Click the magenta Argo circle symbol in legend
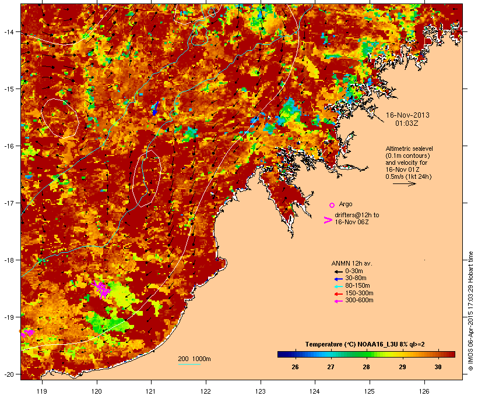 click(332, 205)
